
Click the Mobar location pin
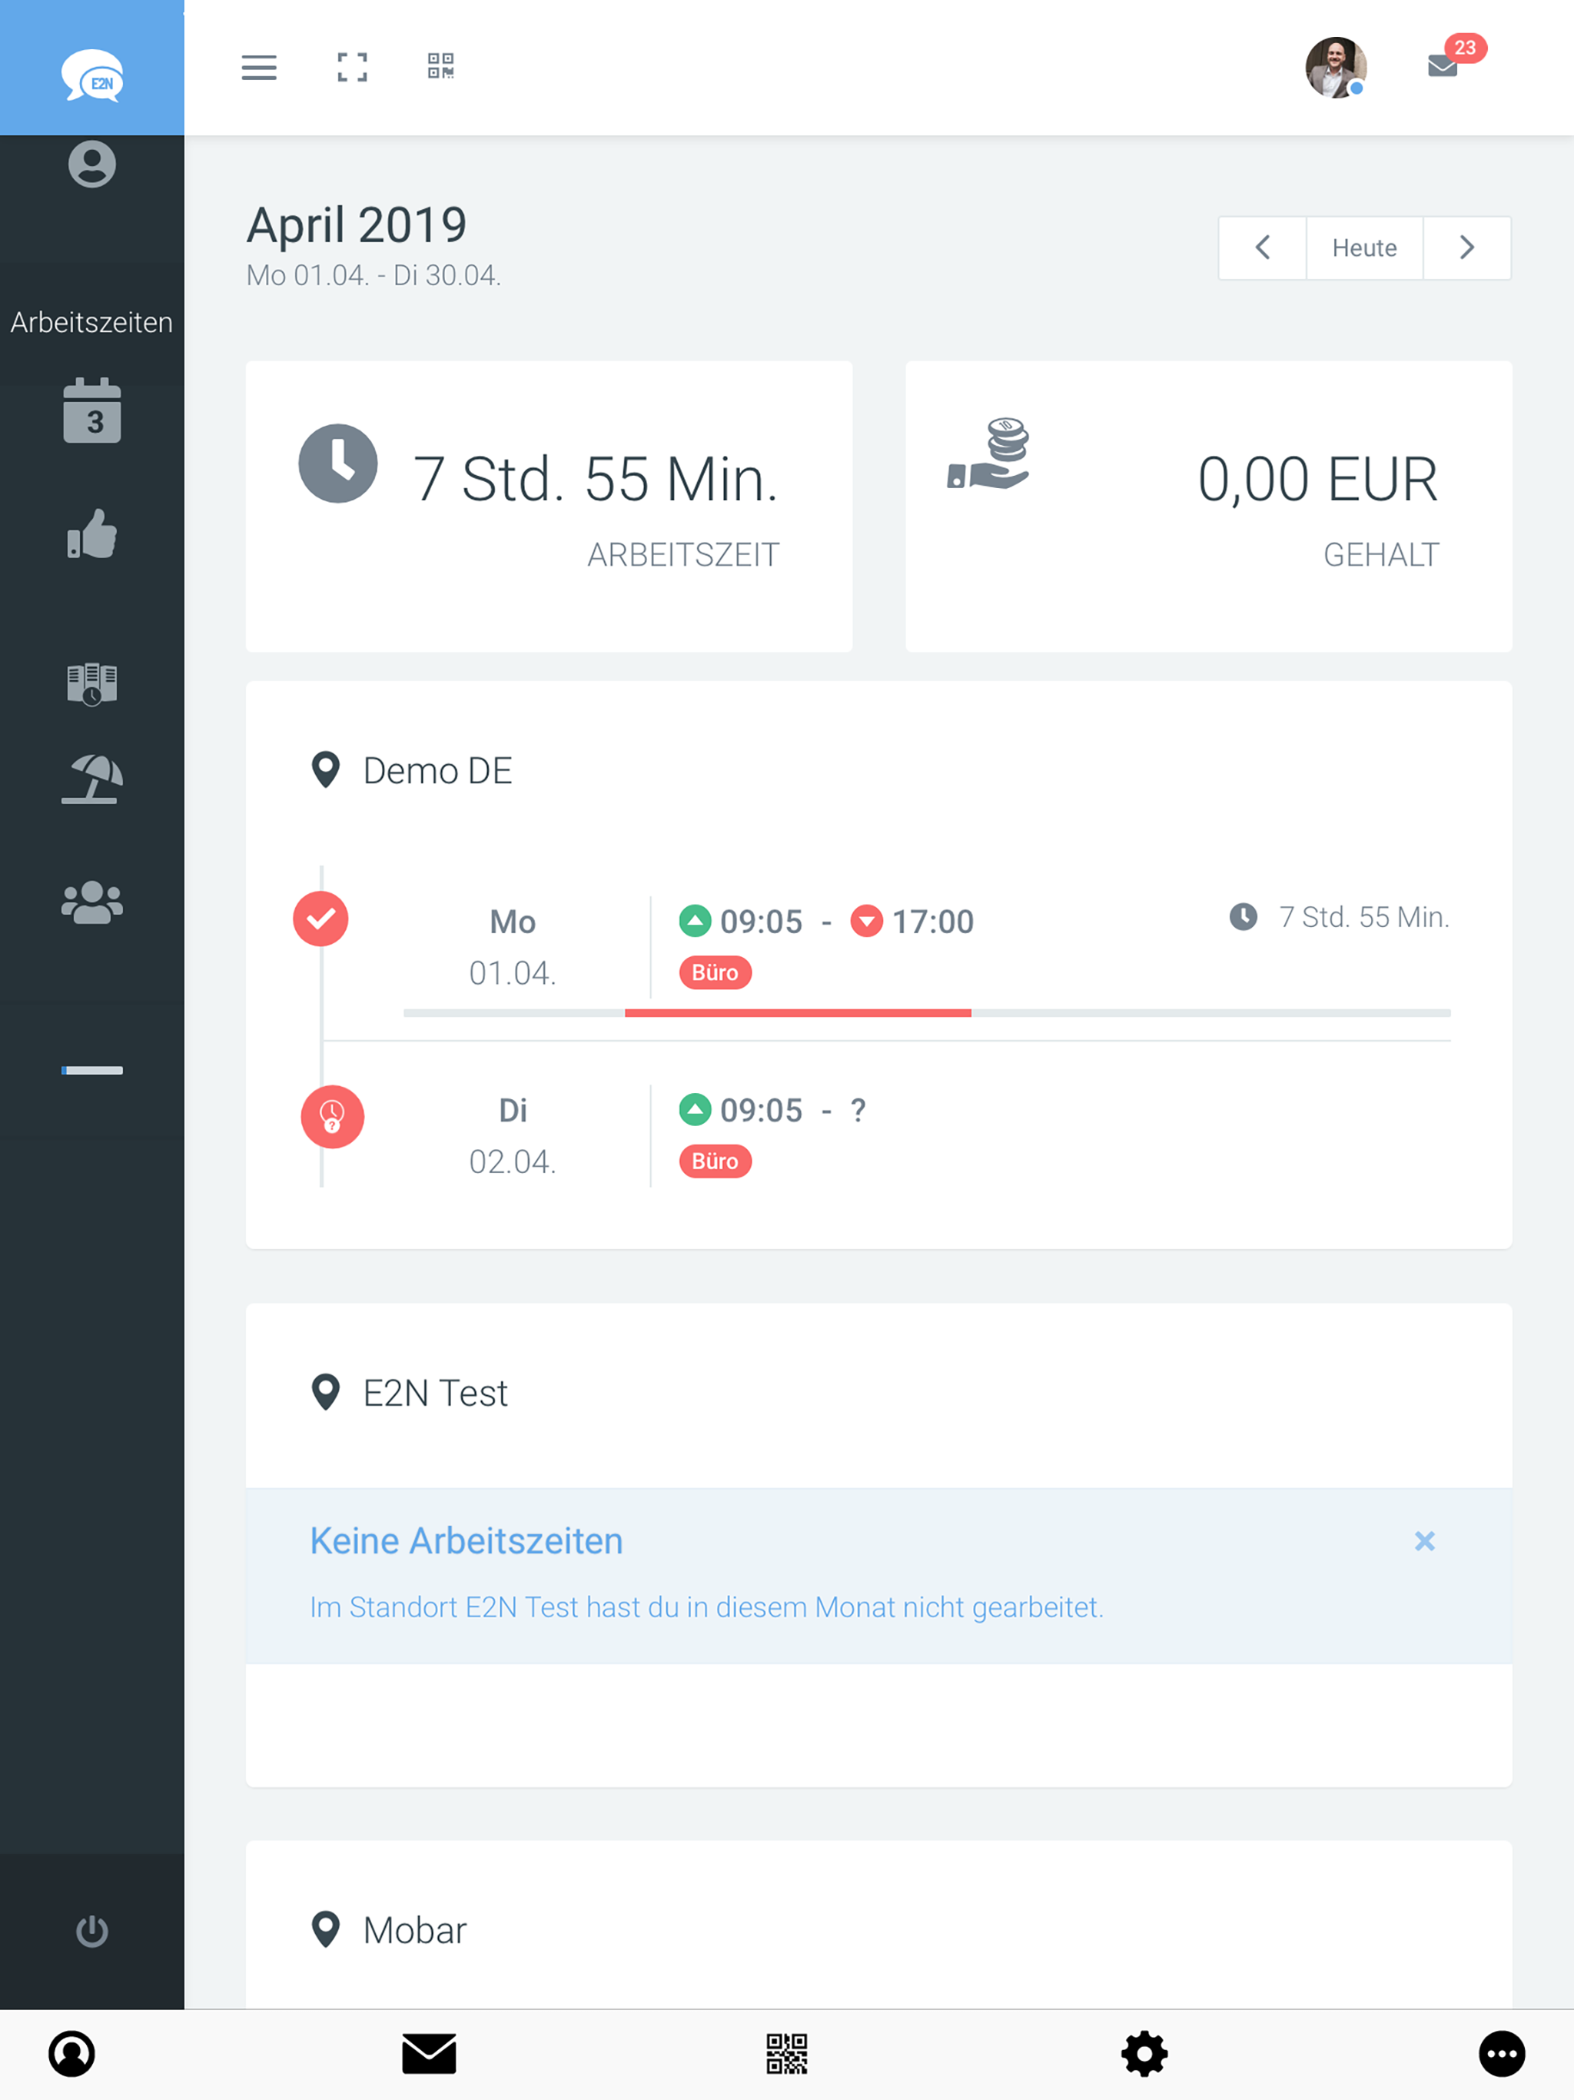pyautogui.click(x=326, y=1930)
